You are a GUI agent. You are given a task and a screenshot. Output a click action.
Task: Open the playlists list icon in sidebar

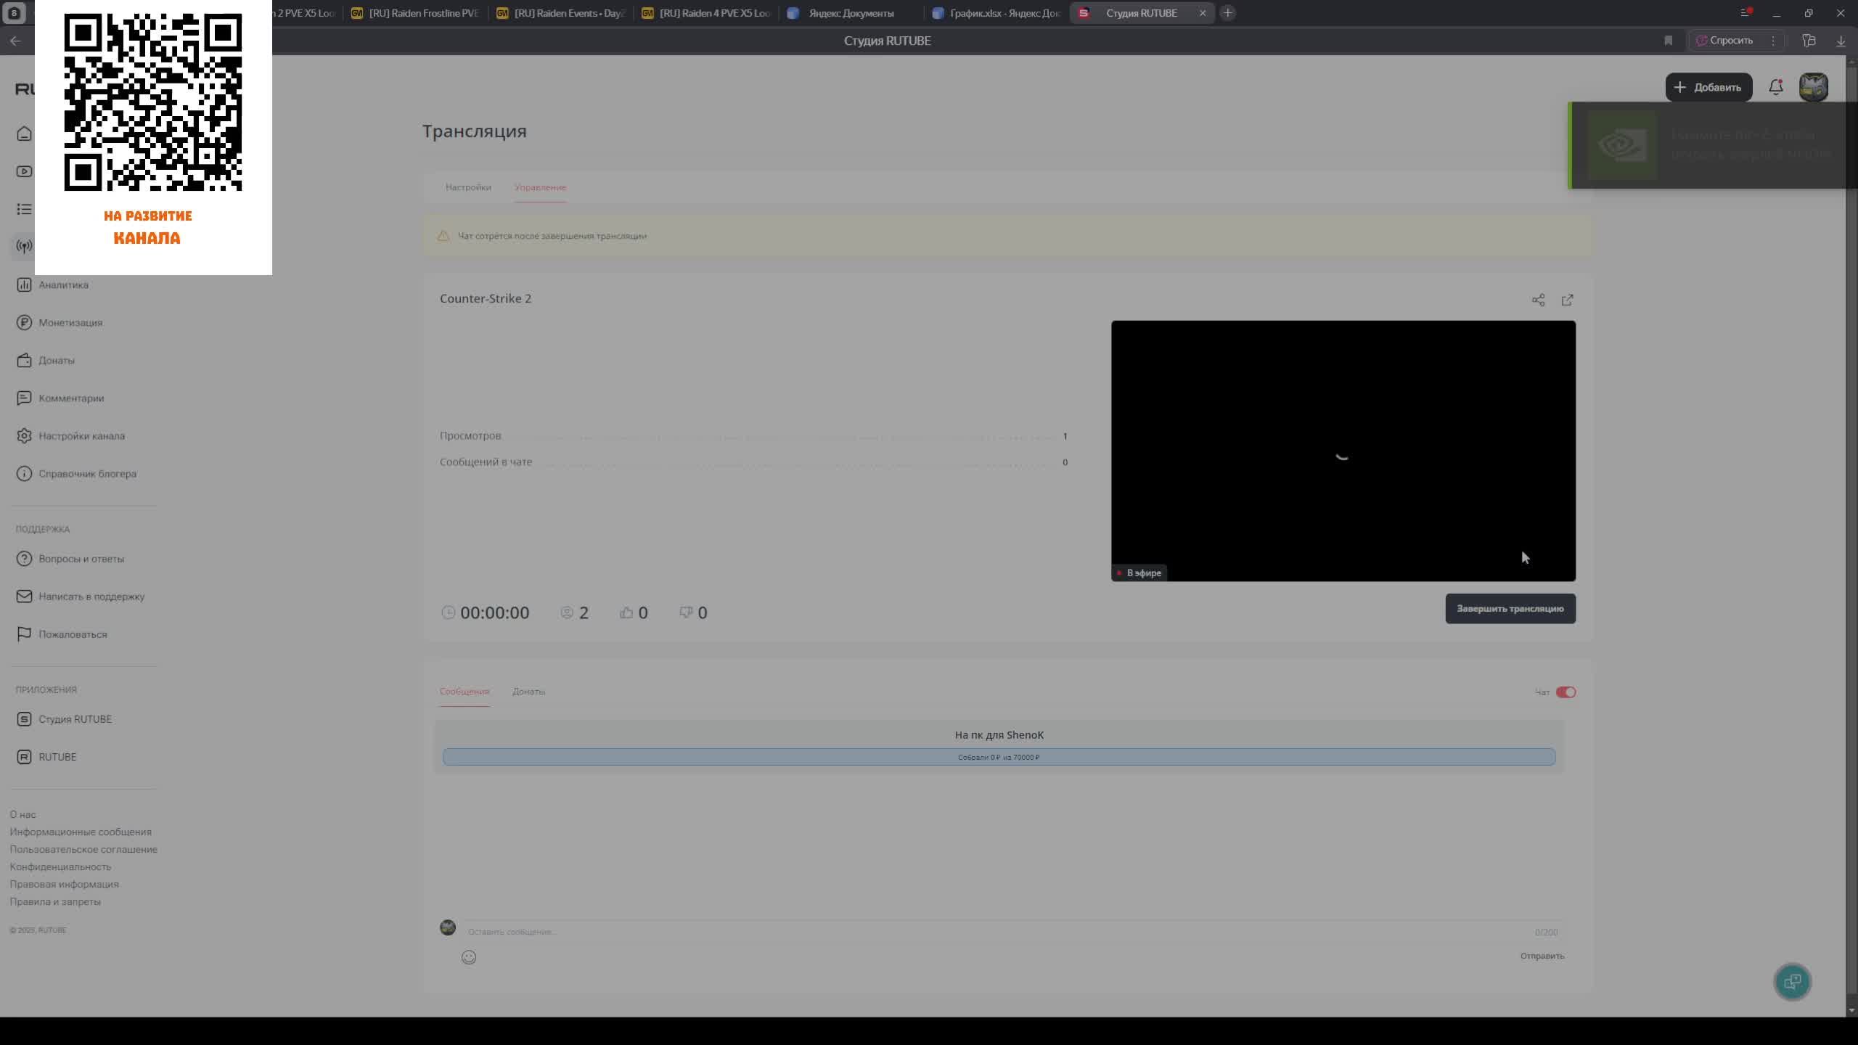click(24, 209)
